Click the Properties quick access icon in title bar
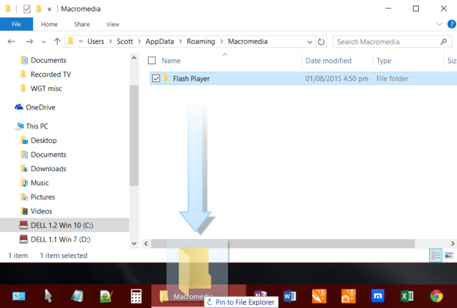 click(x=27, y=9)
